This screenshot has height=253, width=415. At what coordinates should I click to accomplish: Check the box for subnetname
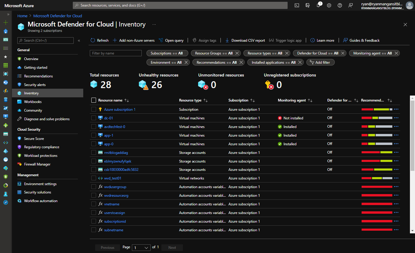tap(94, 230)
